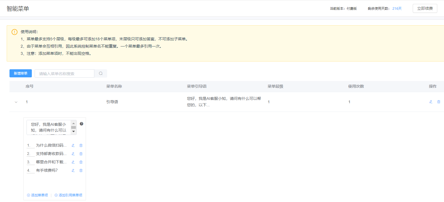Delete item 有手续费吗?
444x202 pixels.
(x=81, y=171)
